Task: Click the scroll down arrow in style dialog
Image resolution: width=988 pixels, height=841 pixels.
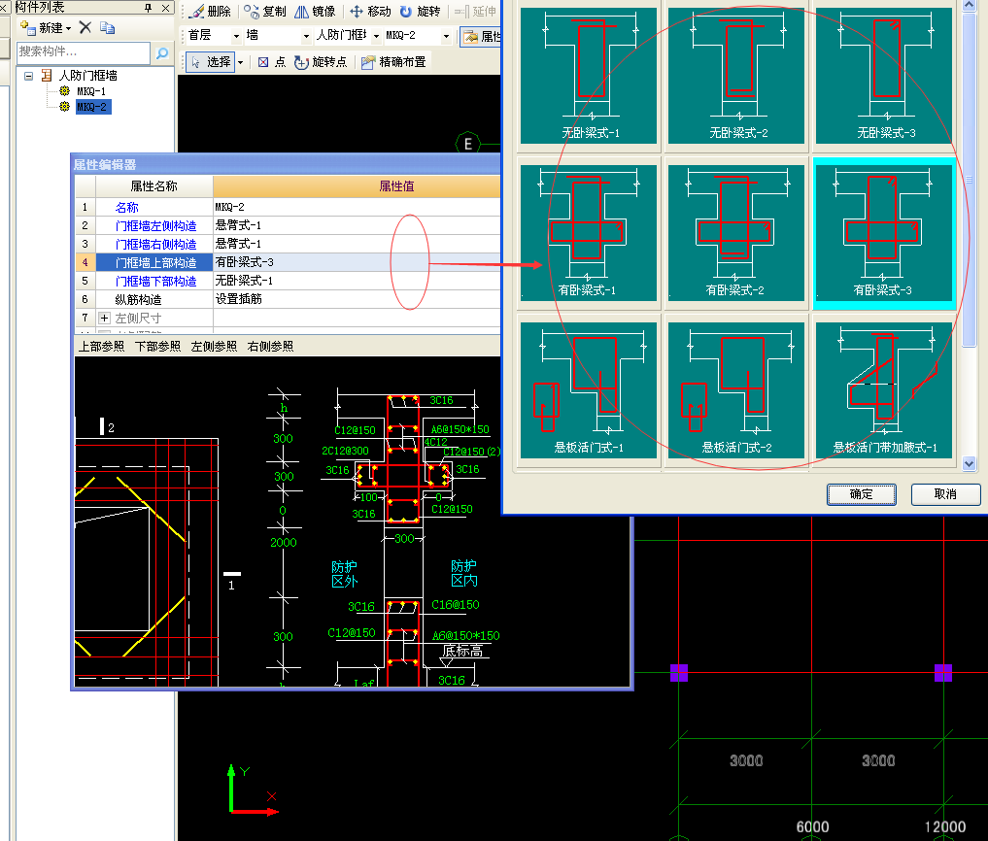Action: (970, 463)
